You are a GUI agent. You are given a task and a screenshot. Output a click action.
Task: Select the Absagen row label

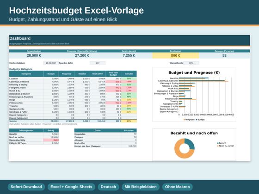79,140
